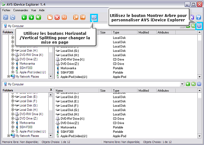Select DVD-RW Drive (X:) in lower folder tree
204x145 pixels.
(31, 114)
